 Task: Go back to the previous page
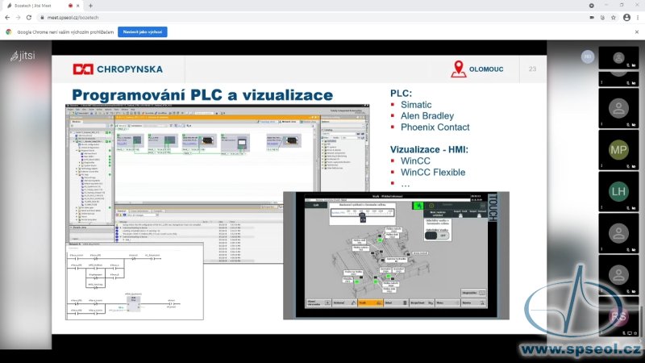(x=7, y=18)
